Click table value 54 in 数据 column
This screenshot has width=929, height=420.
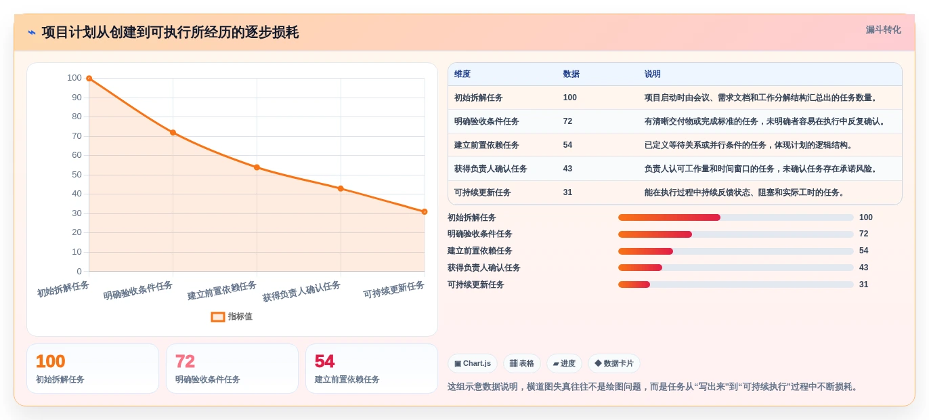(x=567, y=145)
